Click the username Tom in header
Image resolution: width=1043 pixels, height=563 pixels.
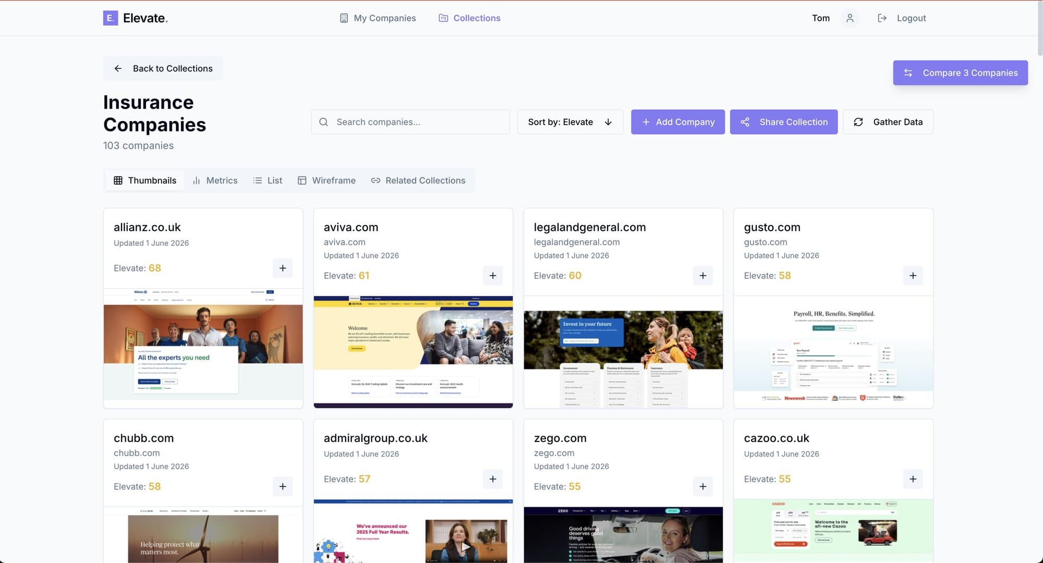point(821,18)
